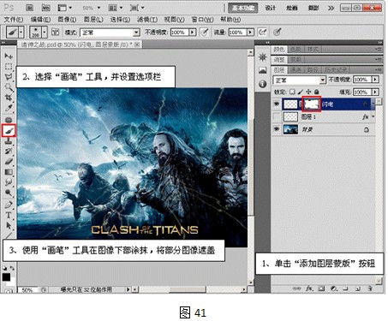
Task: Select the Blur tool
Action: [x=9, y=182]
